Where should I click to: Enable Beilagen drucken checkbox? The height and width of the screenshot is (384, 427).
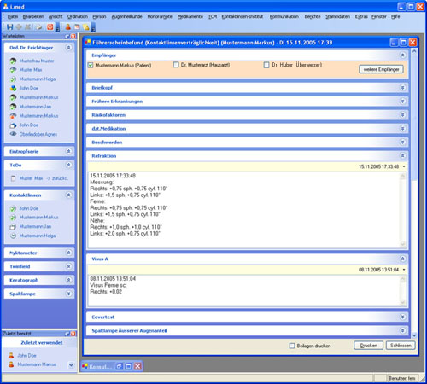pos(292,346)
